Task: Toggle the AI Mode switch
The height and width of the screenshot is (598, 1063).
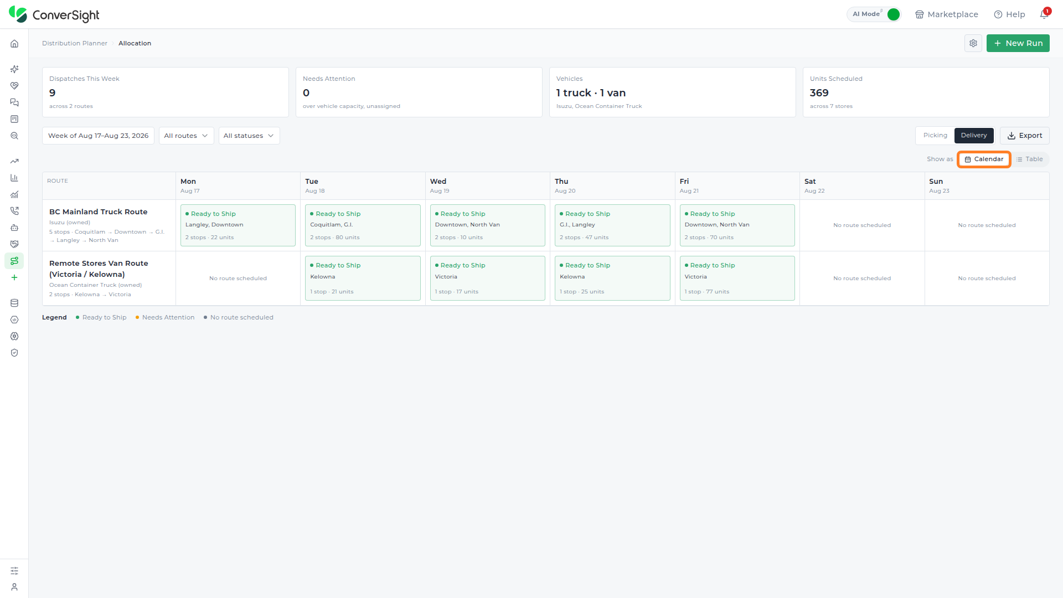Action: [893, 14]
